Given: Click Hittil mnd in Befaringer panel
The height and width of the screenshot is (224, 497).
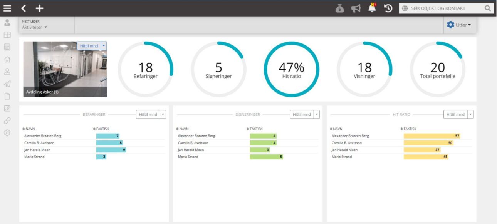Looking at the screenshot, I should click(148, 114).
